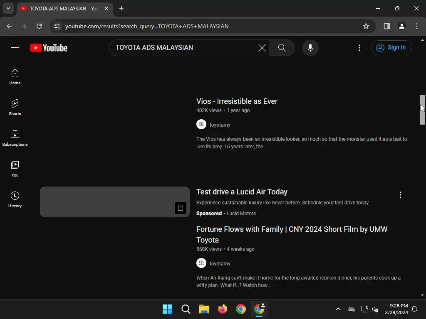Open Shorts in the sidebar
426x319 pixels.
coord(15,108)
